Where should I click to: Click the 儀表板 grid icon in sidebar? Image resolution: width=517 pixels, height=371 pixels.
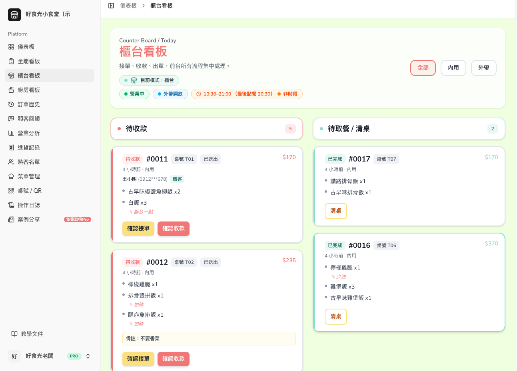click(11, 47)
